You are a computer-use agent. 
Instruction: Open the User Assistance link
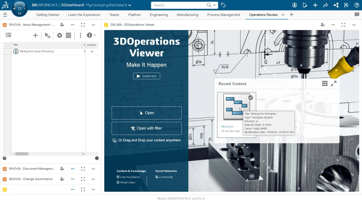128,177
